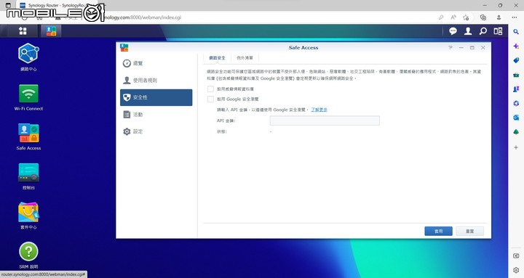Viewport: 524px width, 278px height.
Task: Toggle the Edge sidebar hide button
Action: pos(516,256)
